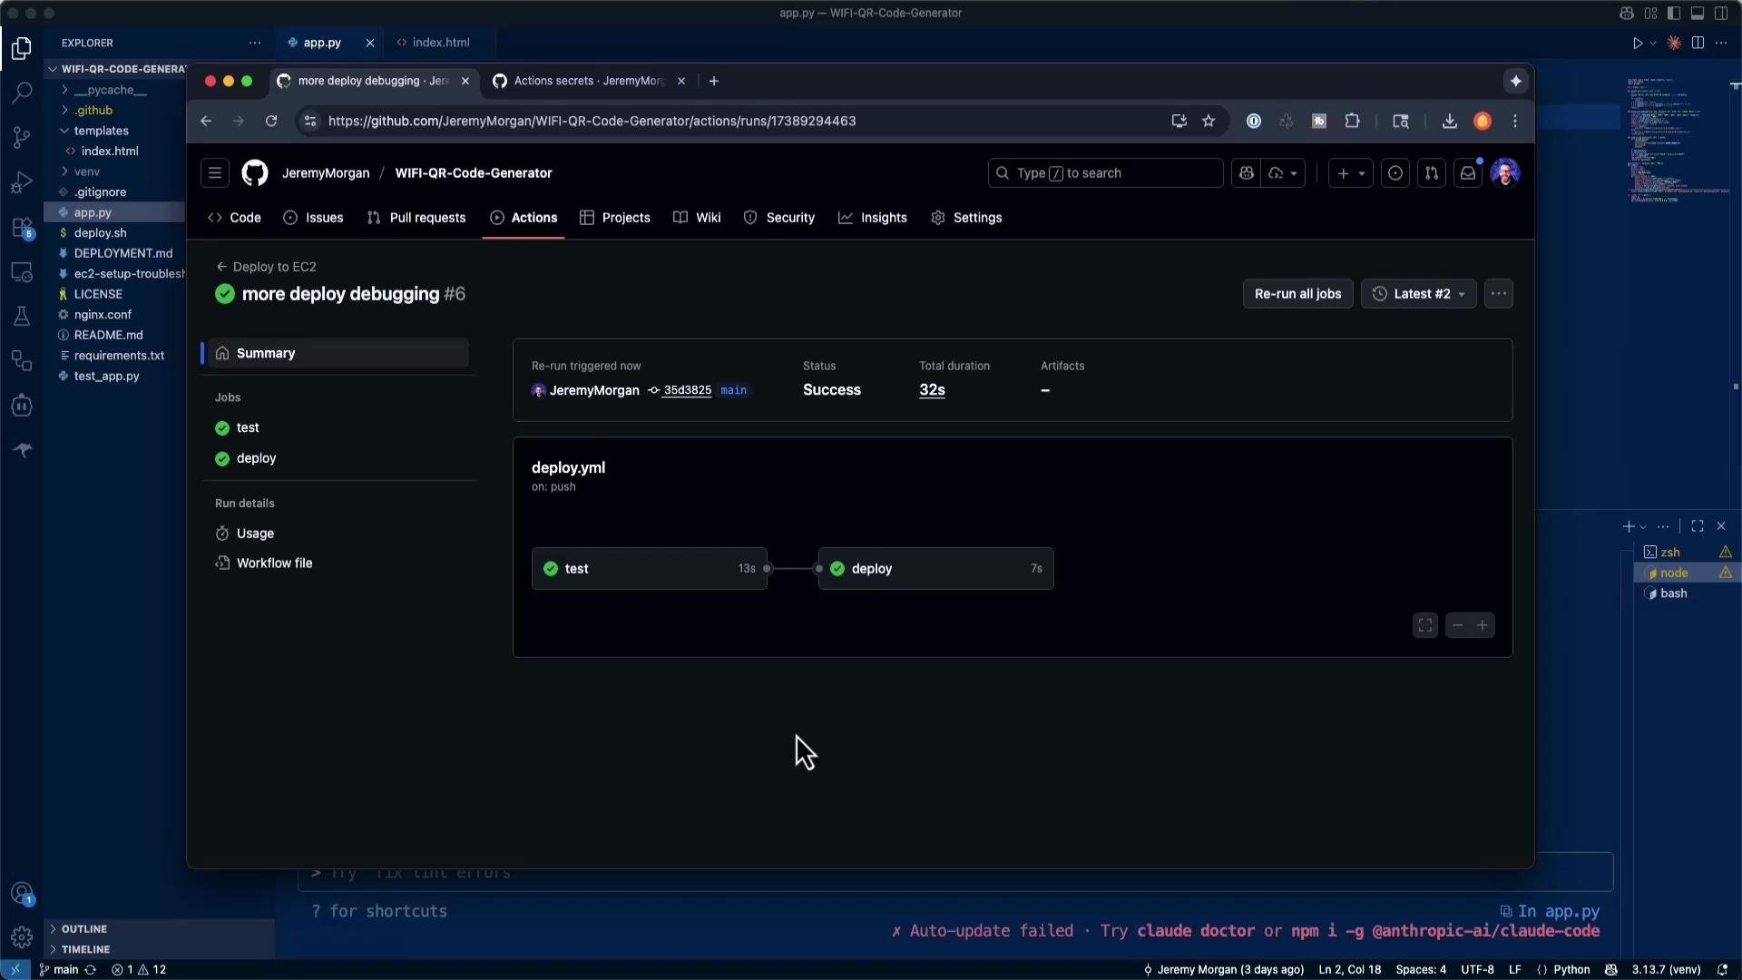Image resolution: width=1742 pixels, height=980 pixels.
Task: Open GitHub homepage via Octocat logo
Action: click(x=255, y=172)
